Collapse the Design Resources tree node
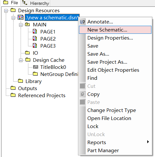 [x=6, y=11]
